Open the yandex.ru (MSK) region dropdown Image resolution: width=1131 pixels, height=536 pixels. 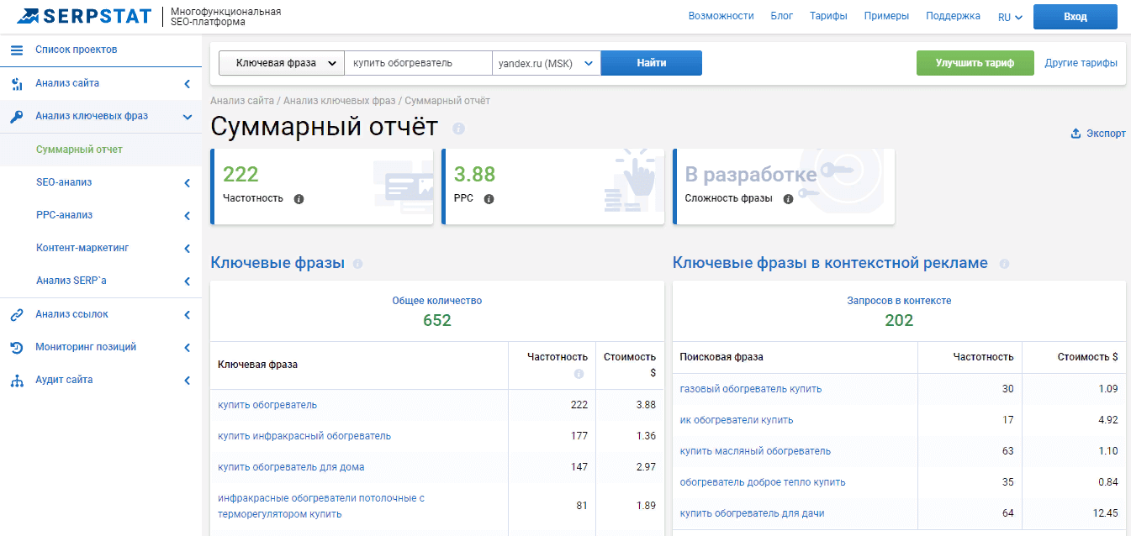point(588,62)
